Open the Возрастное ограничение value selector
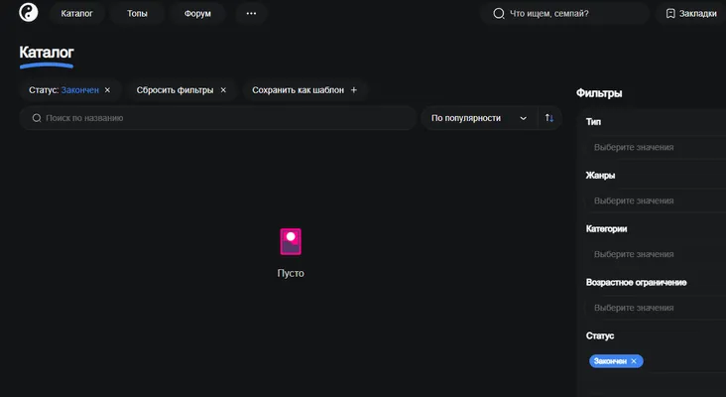Image resolution: width=726 pixels, height=397 pixels. click(656, 308)
